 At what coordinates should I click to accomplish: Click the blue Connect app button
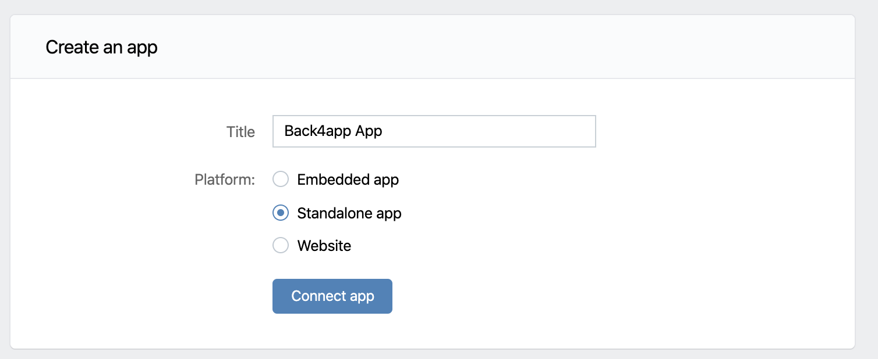coord(332,296)
